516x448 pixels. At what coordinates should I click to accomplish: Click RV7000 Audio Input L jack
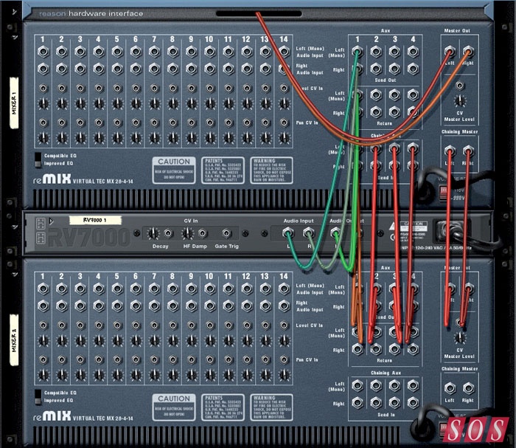point(288,233)
